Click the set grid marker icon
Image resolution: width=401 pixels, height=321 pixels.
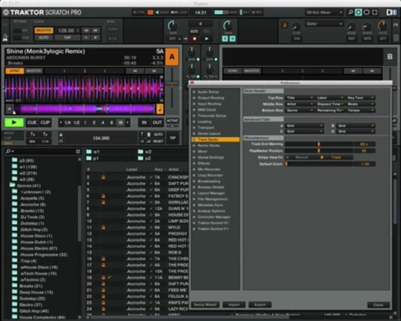pos(142,134)
